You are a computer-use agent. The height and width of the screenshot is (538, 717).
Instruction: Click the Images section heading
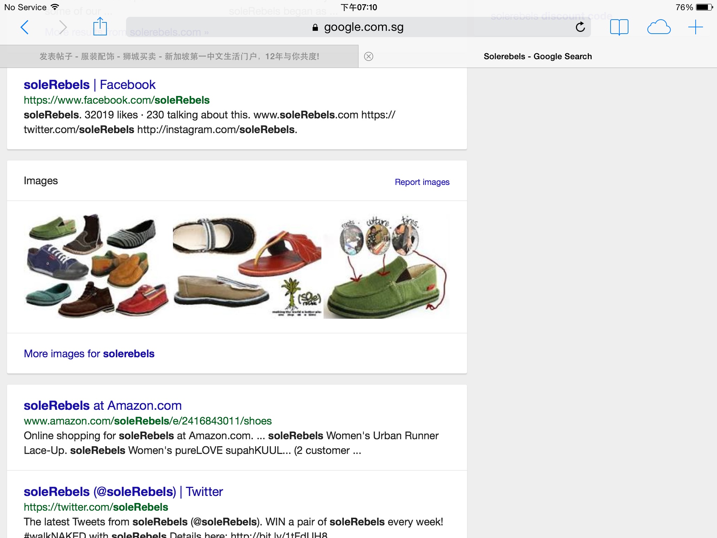click(41, 181)
